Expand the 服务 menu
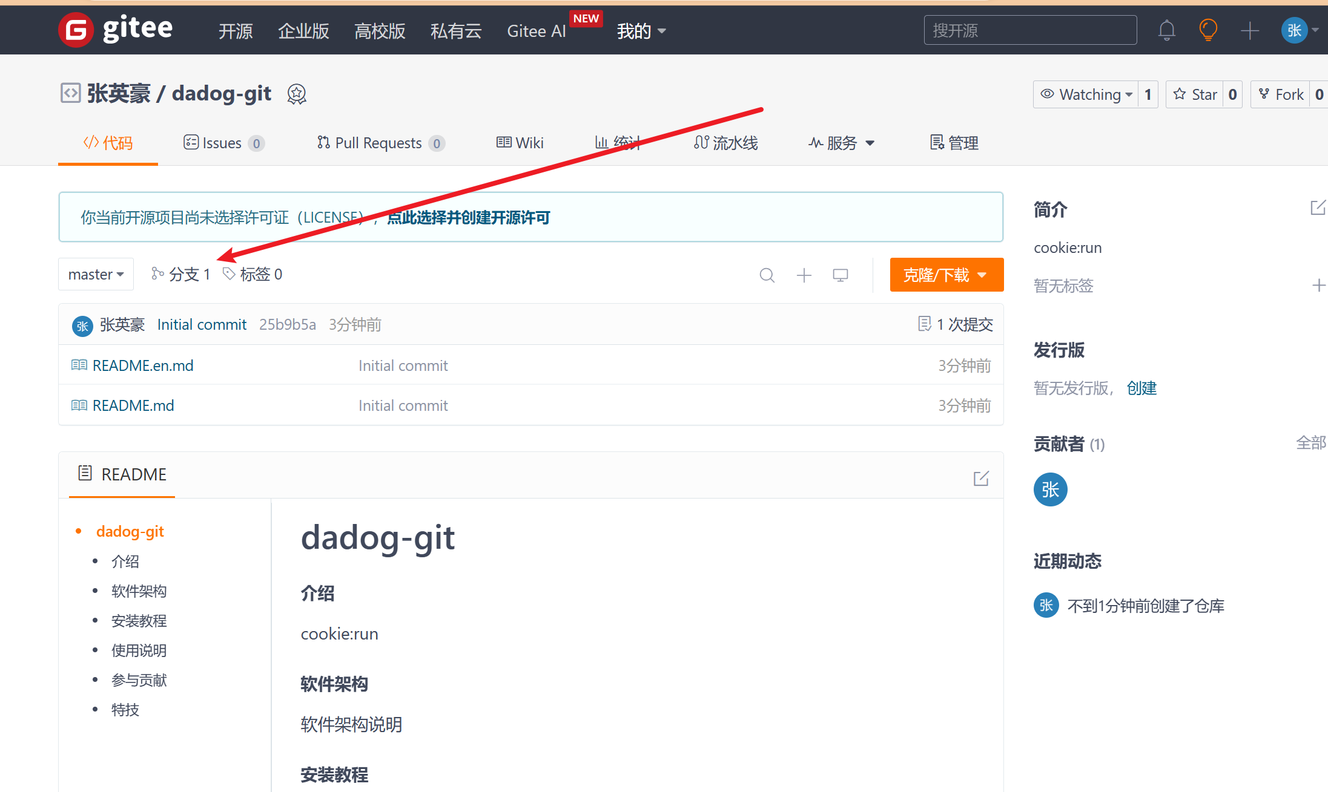This screenshot has width=1328, height=792. 841,143
